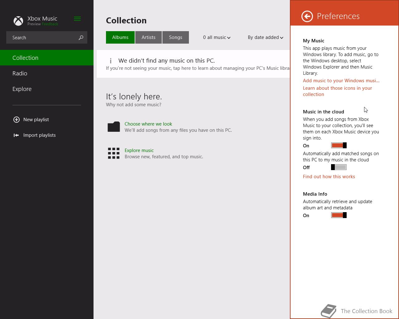The width and height of the screenshot is (399, 319).
Task: Click the 'It's lonely here.' heading
Action: [134, 97]
